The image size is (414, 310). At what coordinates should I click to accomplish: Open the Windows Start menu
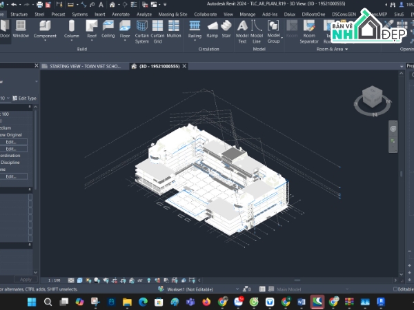click(32, 302)
